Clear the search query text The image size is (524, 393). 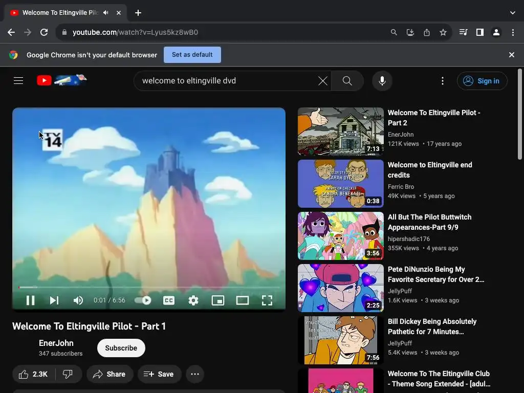323,81
